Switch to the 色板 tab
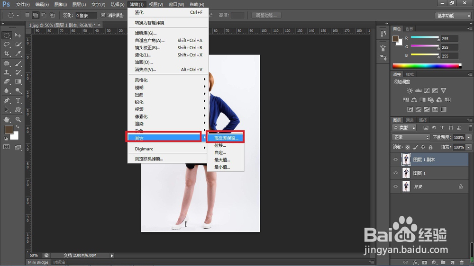Image resolution: width=474 pixels, height=266 pixels. [x=410, y=29]
